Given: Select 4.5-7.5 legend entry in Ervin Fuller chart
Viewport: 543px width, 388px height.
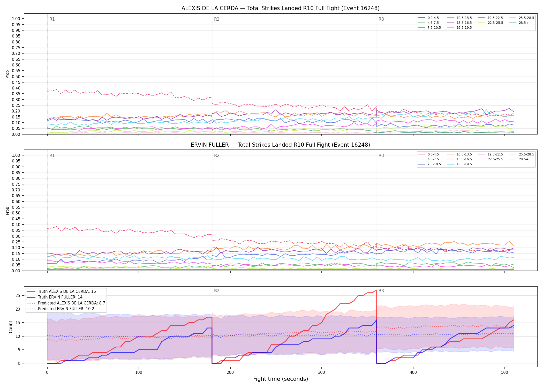Looking at the screenshot, I should pyautogui.click(x=428, y=159).
